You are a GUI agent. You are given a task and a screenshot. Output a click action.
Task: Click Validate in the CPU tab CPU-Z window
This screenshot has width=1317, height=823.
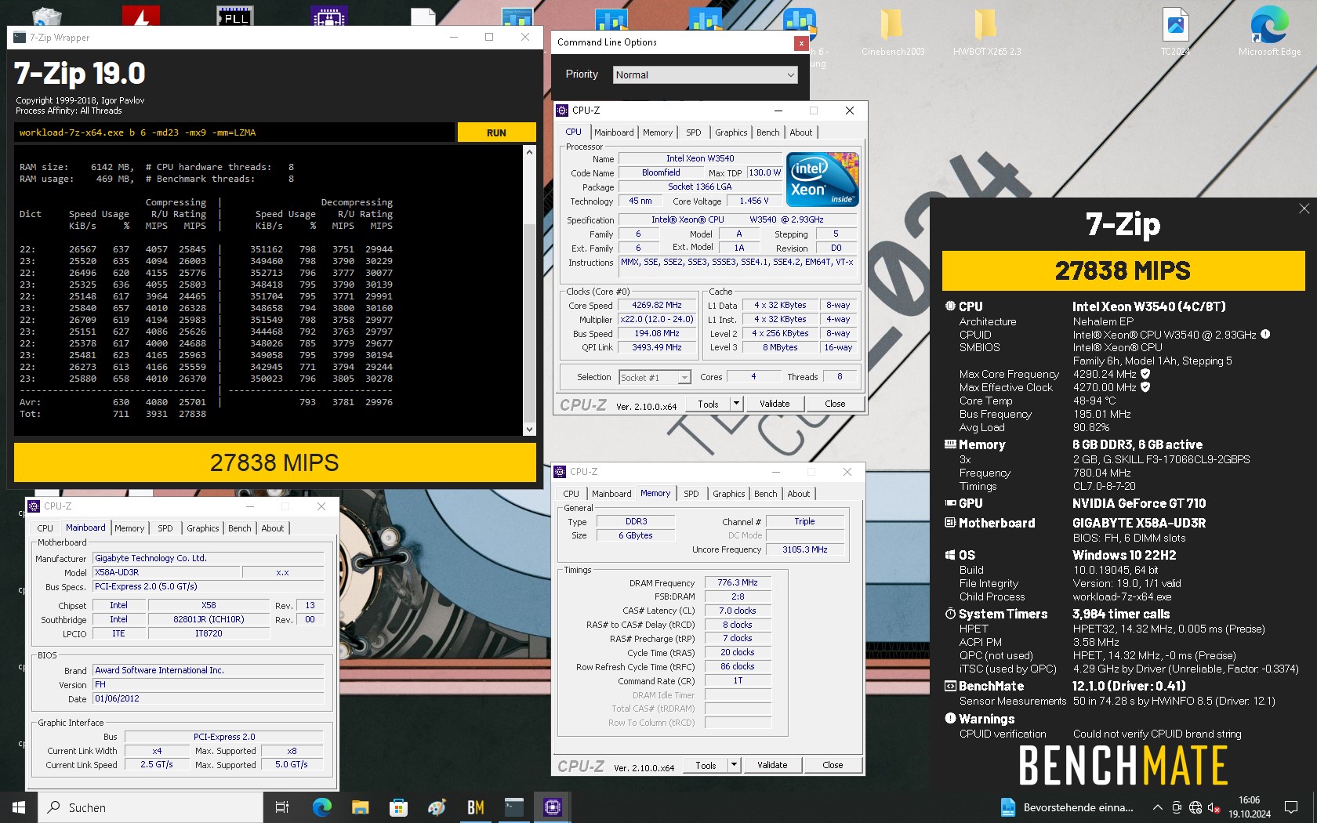(775, 404)
